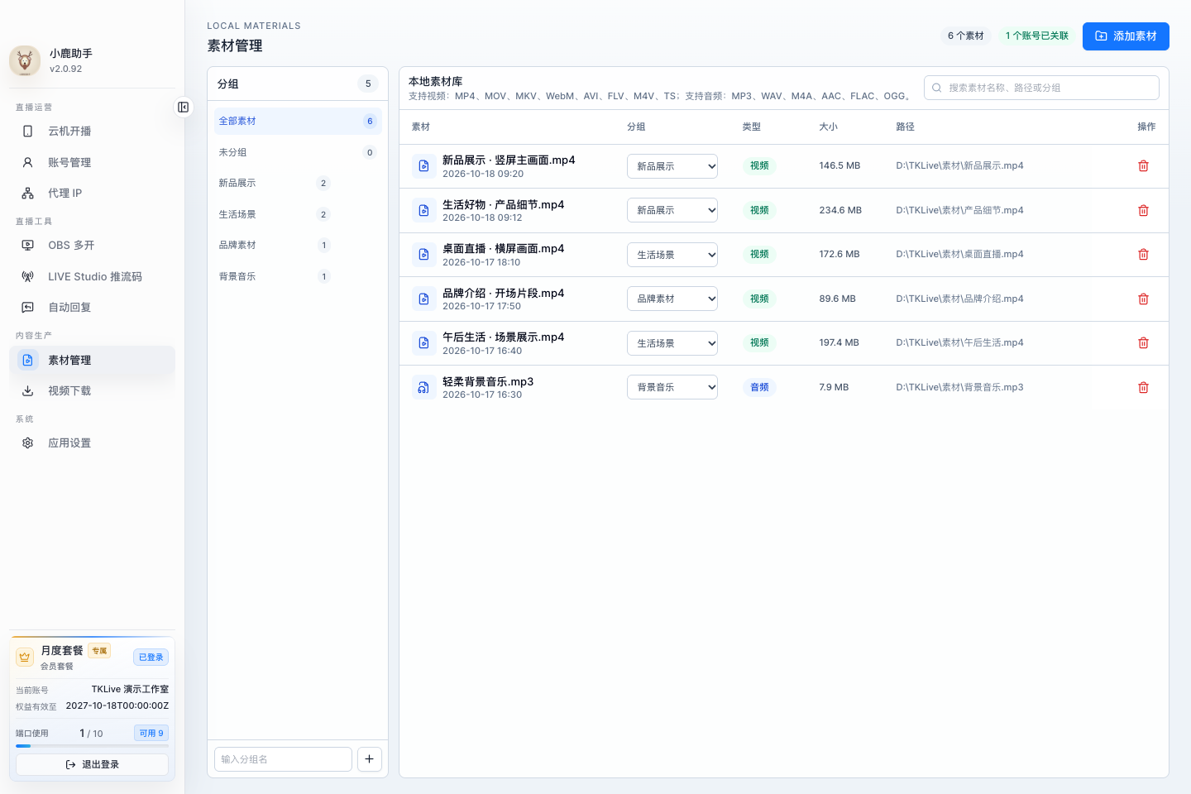Delete 桌面直播 · 横屏画面.mp4 with trash icon

click(x=1143, y=255)
